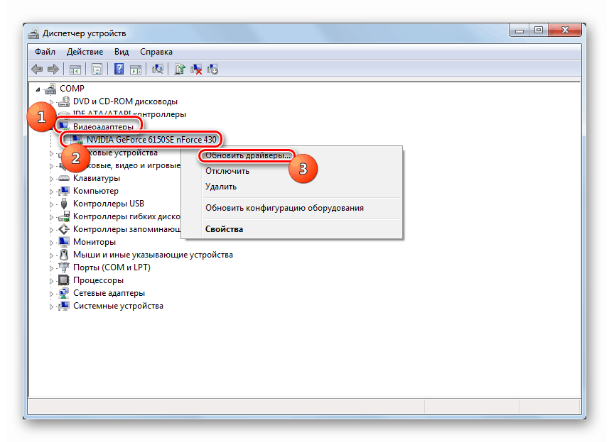Open the Справка menu
This screenshot has height=442, width=609.
[156, 52]
